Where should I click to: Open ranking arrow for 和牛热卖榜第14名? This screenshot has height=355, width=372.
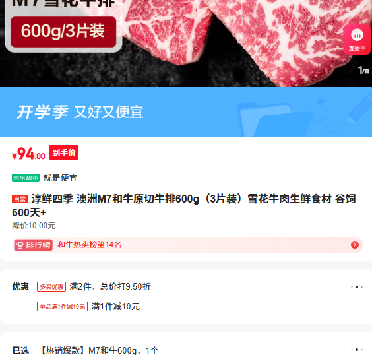click(355, 245)
